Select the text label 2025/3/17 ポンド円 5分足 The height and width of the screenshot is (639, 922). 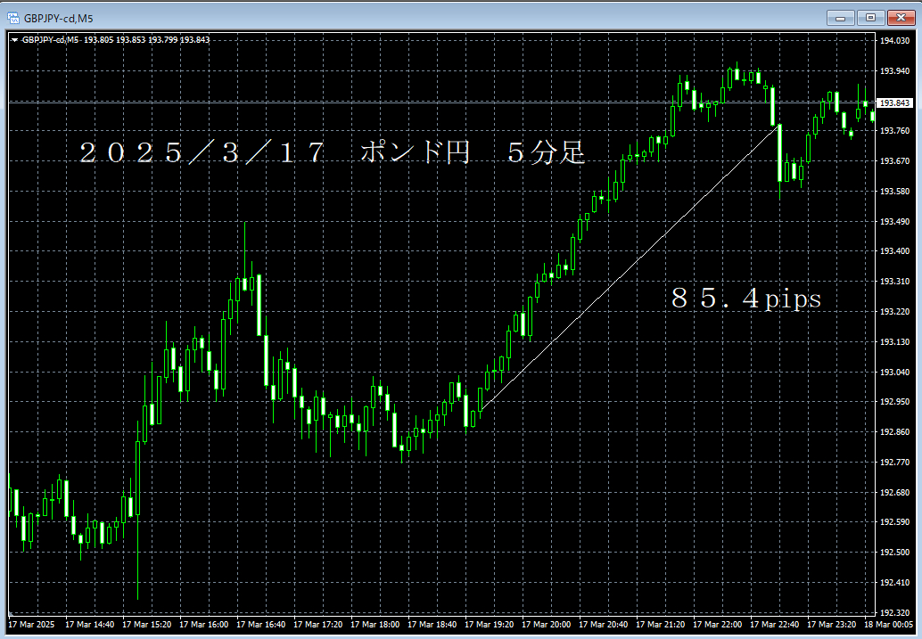(333, 152)
